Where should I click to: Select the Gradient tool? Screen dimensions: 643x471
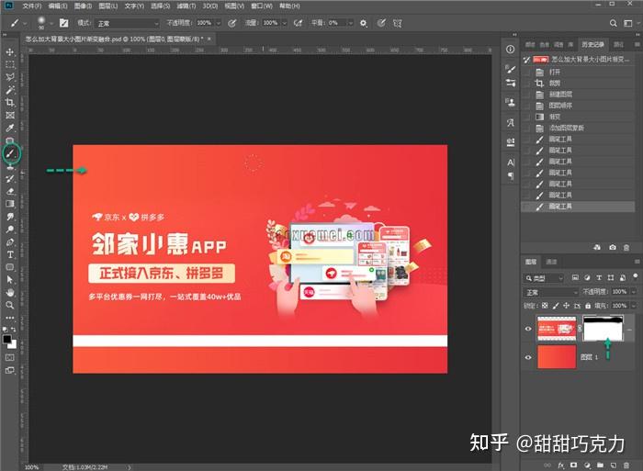tap(10, 204)
